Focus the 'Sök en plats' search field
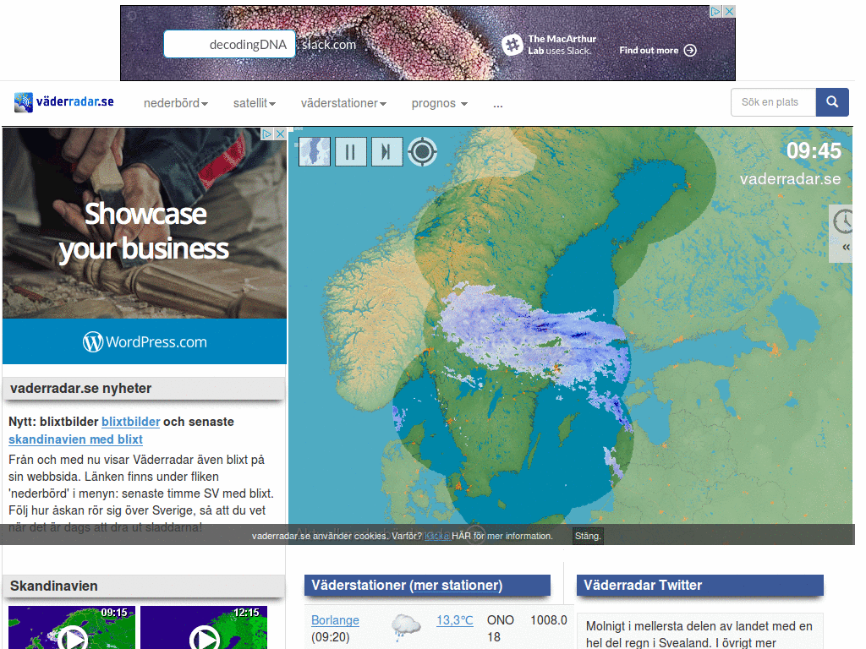Screen dimensions: 866x649 [x=773, y=102]
